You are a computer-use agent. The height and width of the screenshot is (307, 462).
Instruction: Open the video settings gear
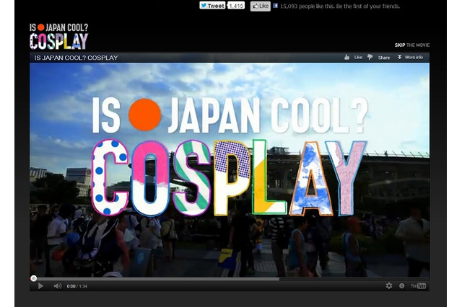pyautogui.click(x=389, y=286)
